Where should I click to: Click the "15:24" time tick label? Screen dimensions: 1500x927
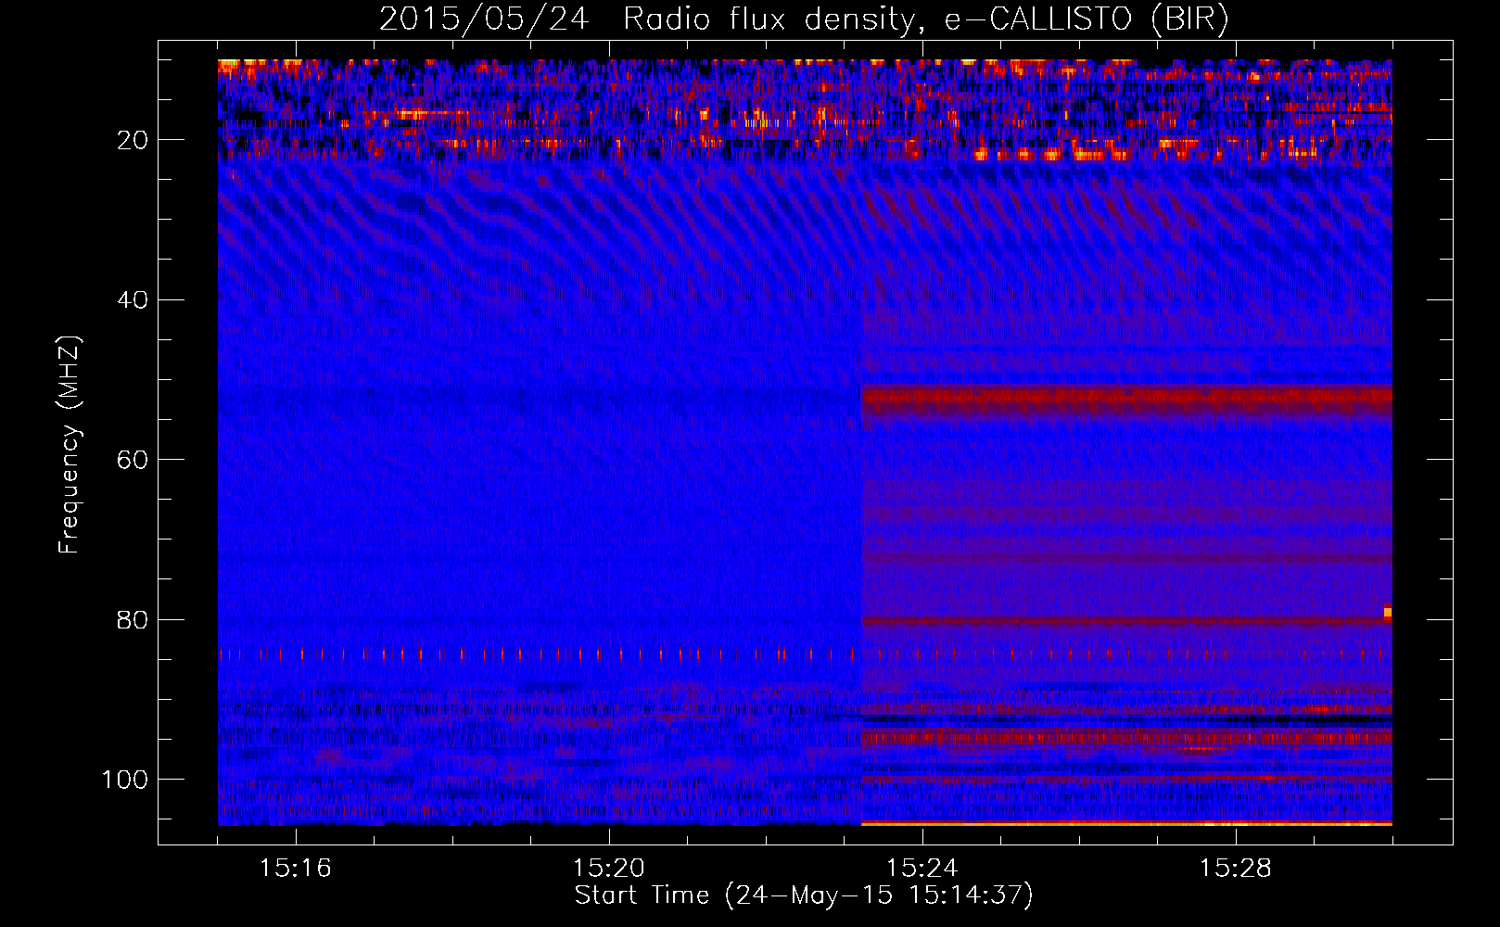(x=922, y=869)
